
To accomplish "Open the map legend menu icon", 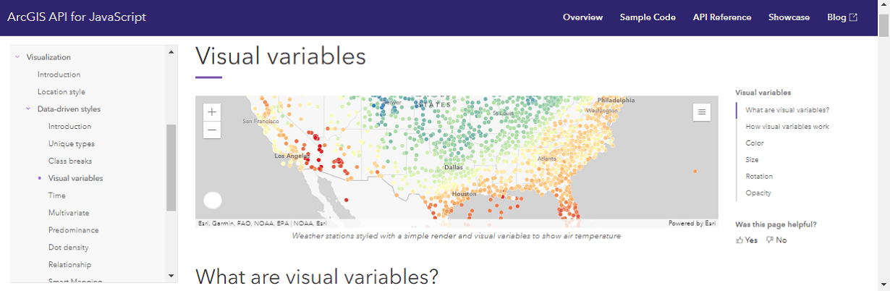I will coord(702,112).
